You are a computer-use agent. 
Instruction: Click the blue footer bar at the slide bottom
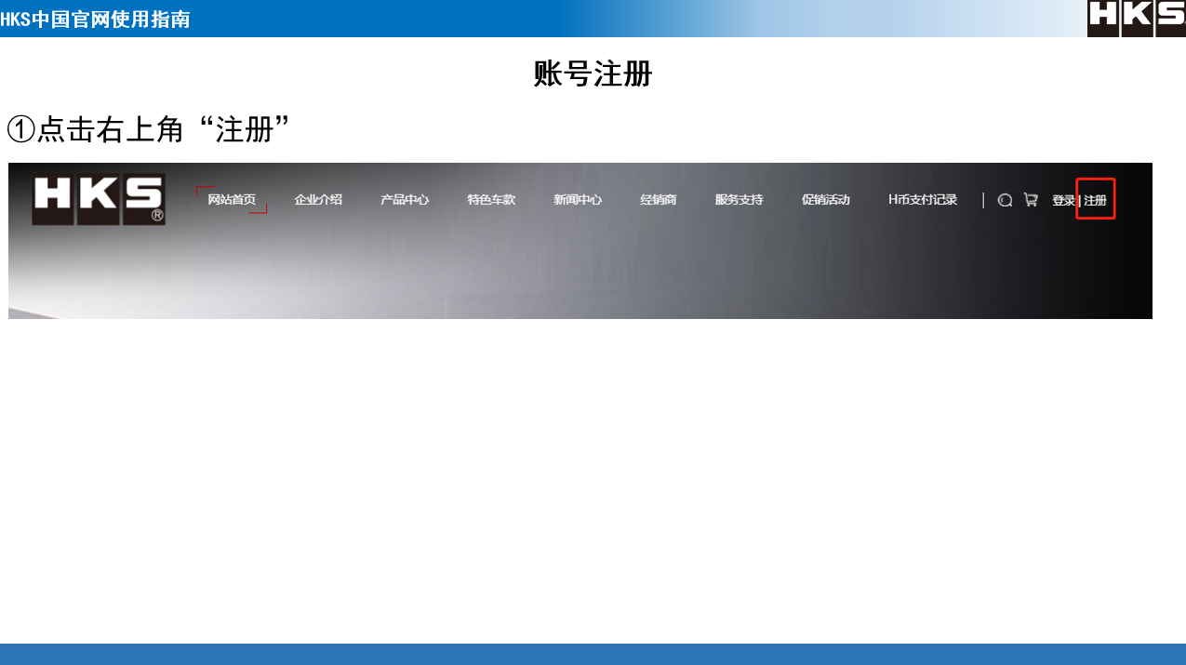coord(593,654)
